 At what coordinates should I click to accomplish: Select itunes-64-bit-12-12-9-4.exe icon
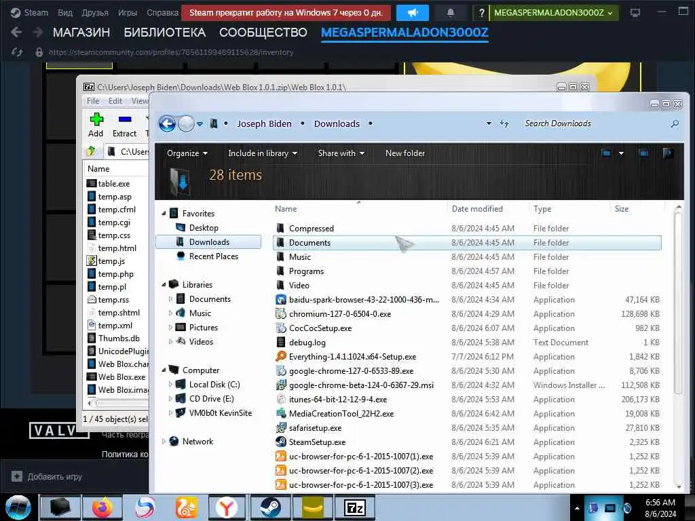280,400
